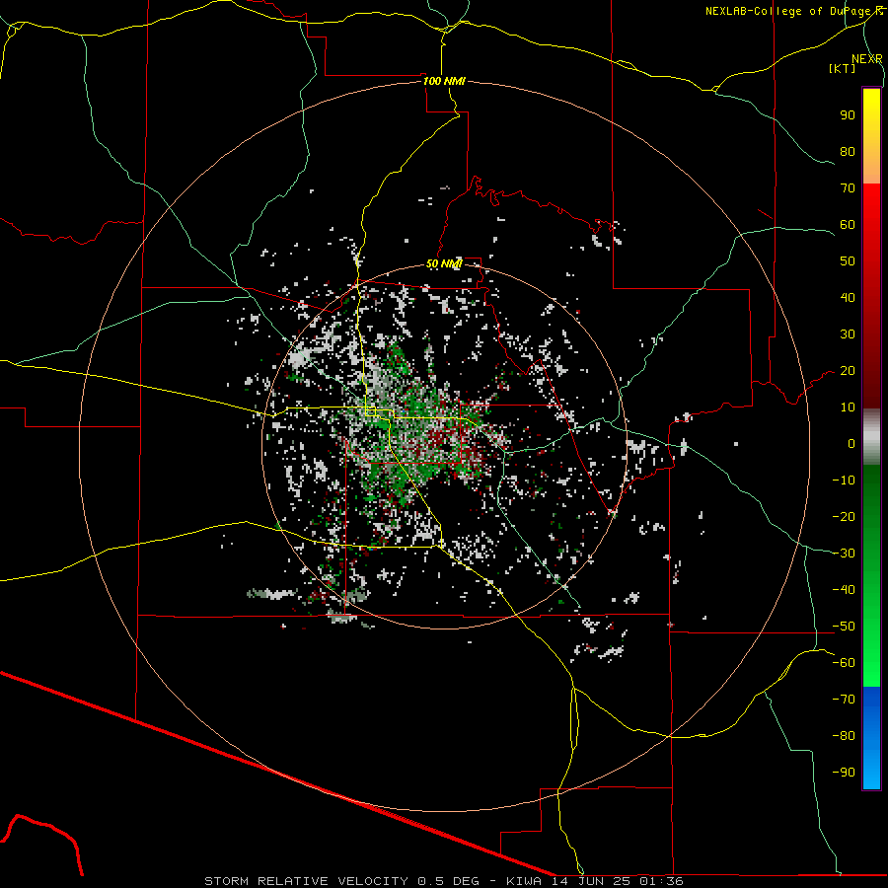The image size is (888, 888).
Task: Click the positive 90 scale value
Action: tap(848, 115)
